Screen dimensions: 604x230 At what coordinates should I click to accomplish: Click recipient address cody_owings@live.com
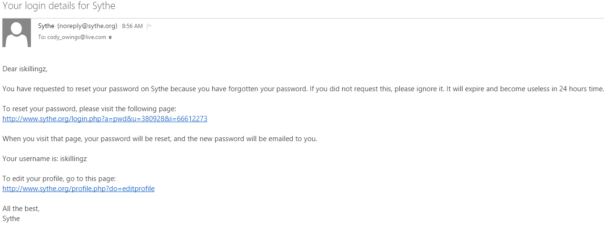tap(77, 37)
